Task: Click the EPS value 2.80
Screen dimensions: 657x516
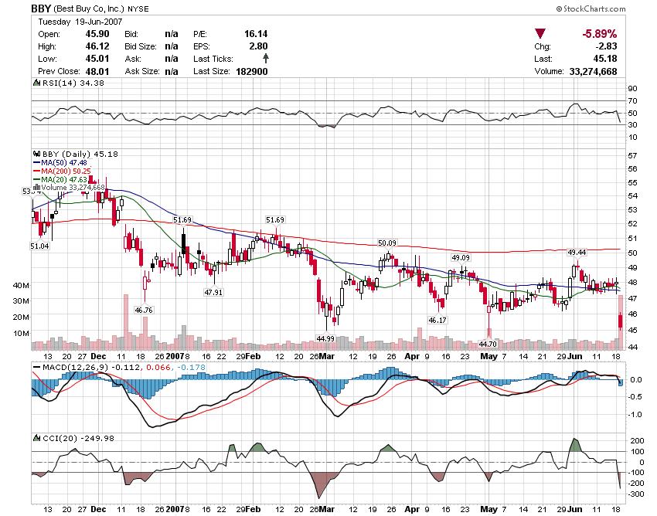Action: (258, 46)
